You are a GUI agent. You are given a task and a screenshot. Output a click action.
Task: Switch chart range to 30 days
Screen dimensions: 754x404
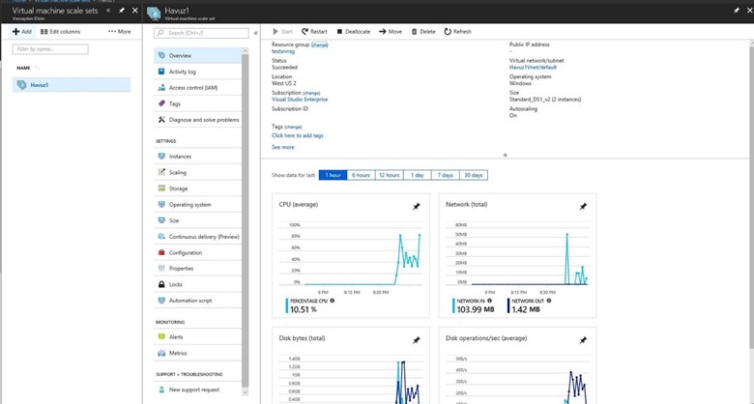(x=473, y=175)
